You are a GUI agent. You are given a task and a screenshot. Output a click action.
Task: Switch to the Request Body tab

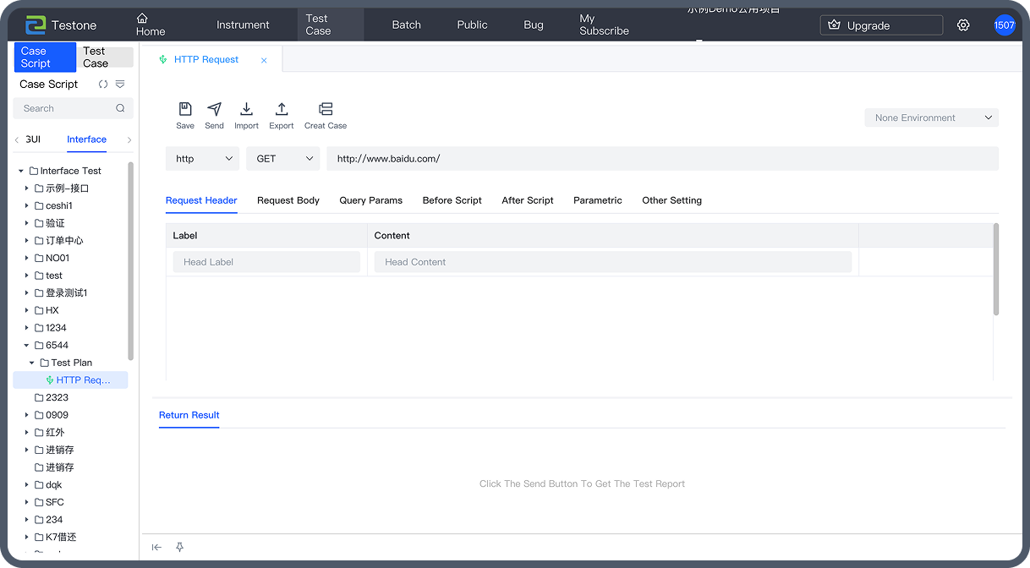288,200
